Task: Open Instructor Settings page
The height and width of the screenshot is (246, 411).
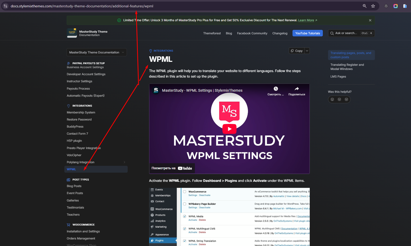Action: coord(79,81)
